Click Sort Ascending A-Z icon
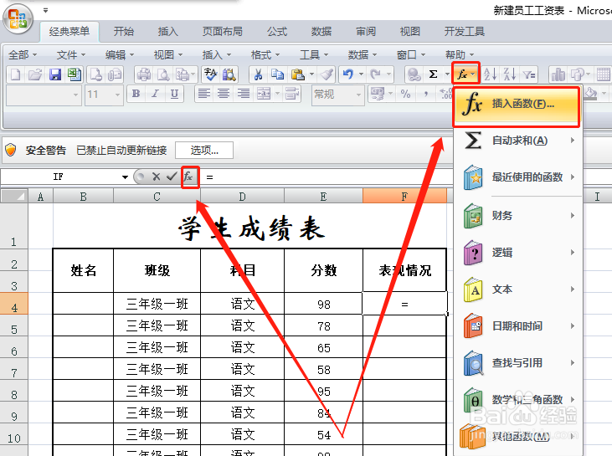612x456 pixels. click(x=490, y=74)
